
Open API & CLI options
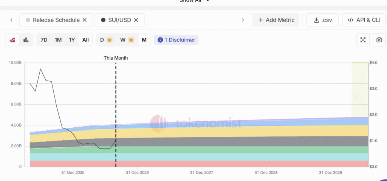tap(364, 20)
